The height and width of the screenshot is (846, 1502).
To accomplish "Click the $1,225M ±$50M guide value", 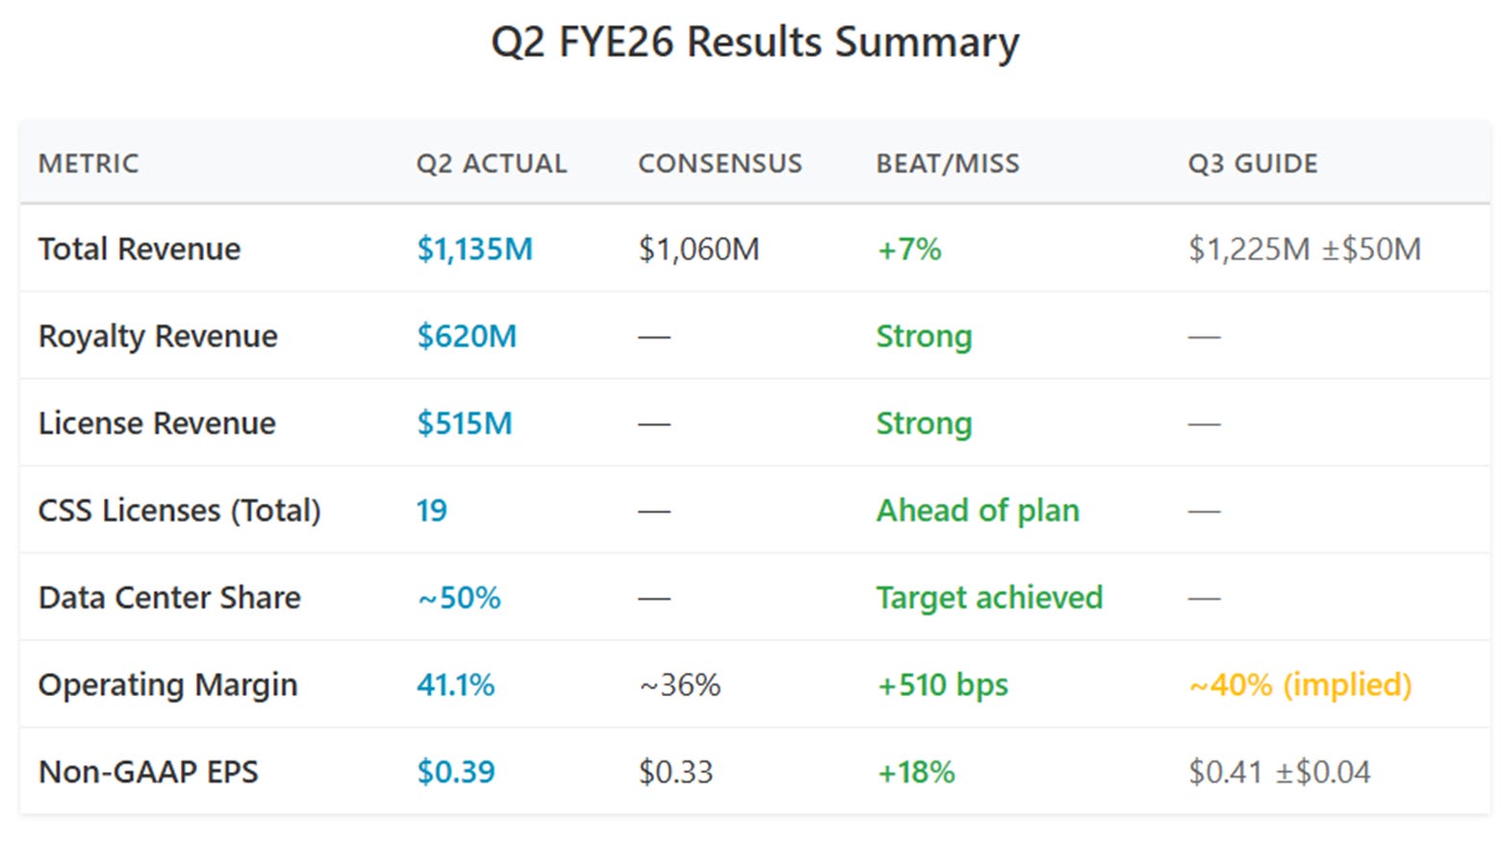I will click(1305, 249).
